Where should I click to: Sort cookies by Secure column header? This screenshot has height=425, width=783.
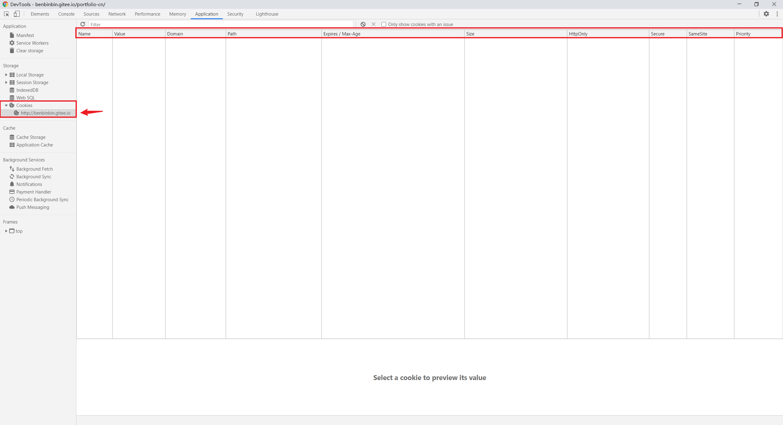click(x=668, y=34)
